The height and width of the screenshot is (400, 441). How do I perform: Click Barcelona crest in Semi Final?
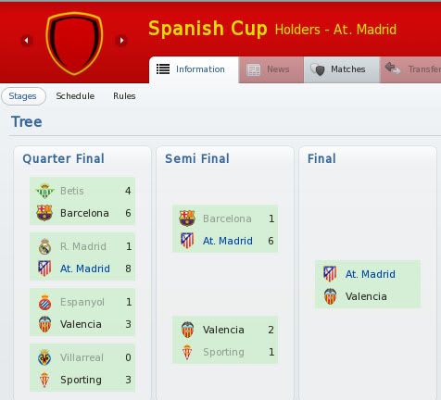[x=187, y=219]
